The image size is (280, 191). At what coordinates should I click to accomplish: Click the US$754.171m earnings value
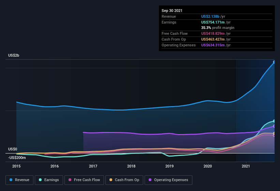point(213,22)
